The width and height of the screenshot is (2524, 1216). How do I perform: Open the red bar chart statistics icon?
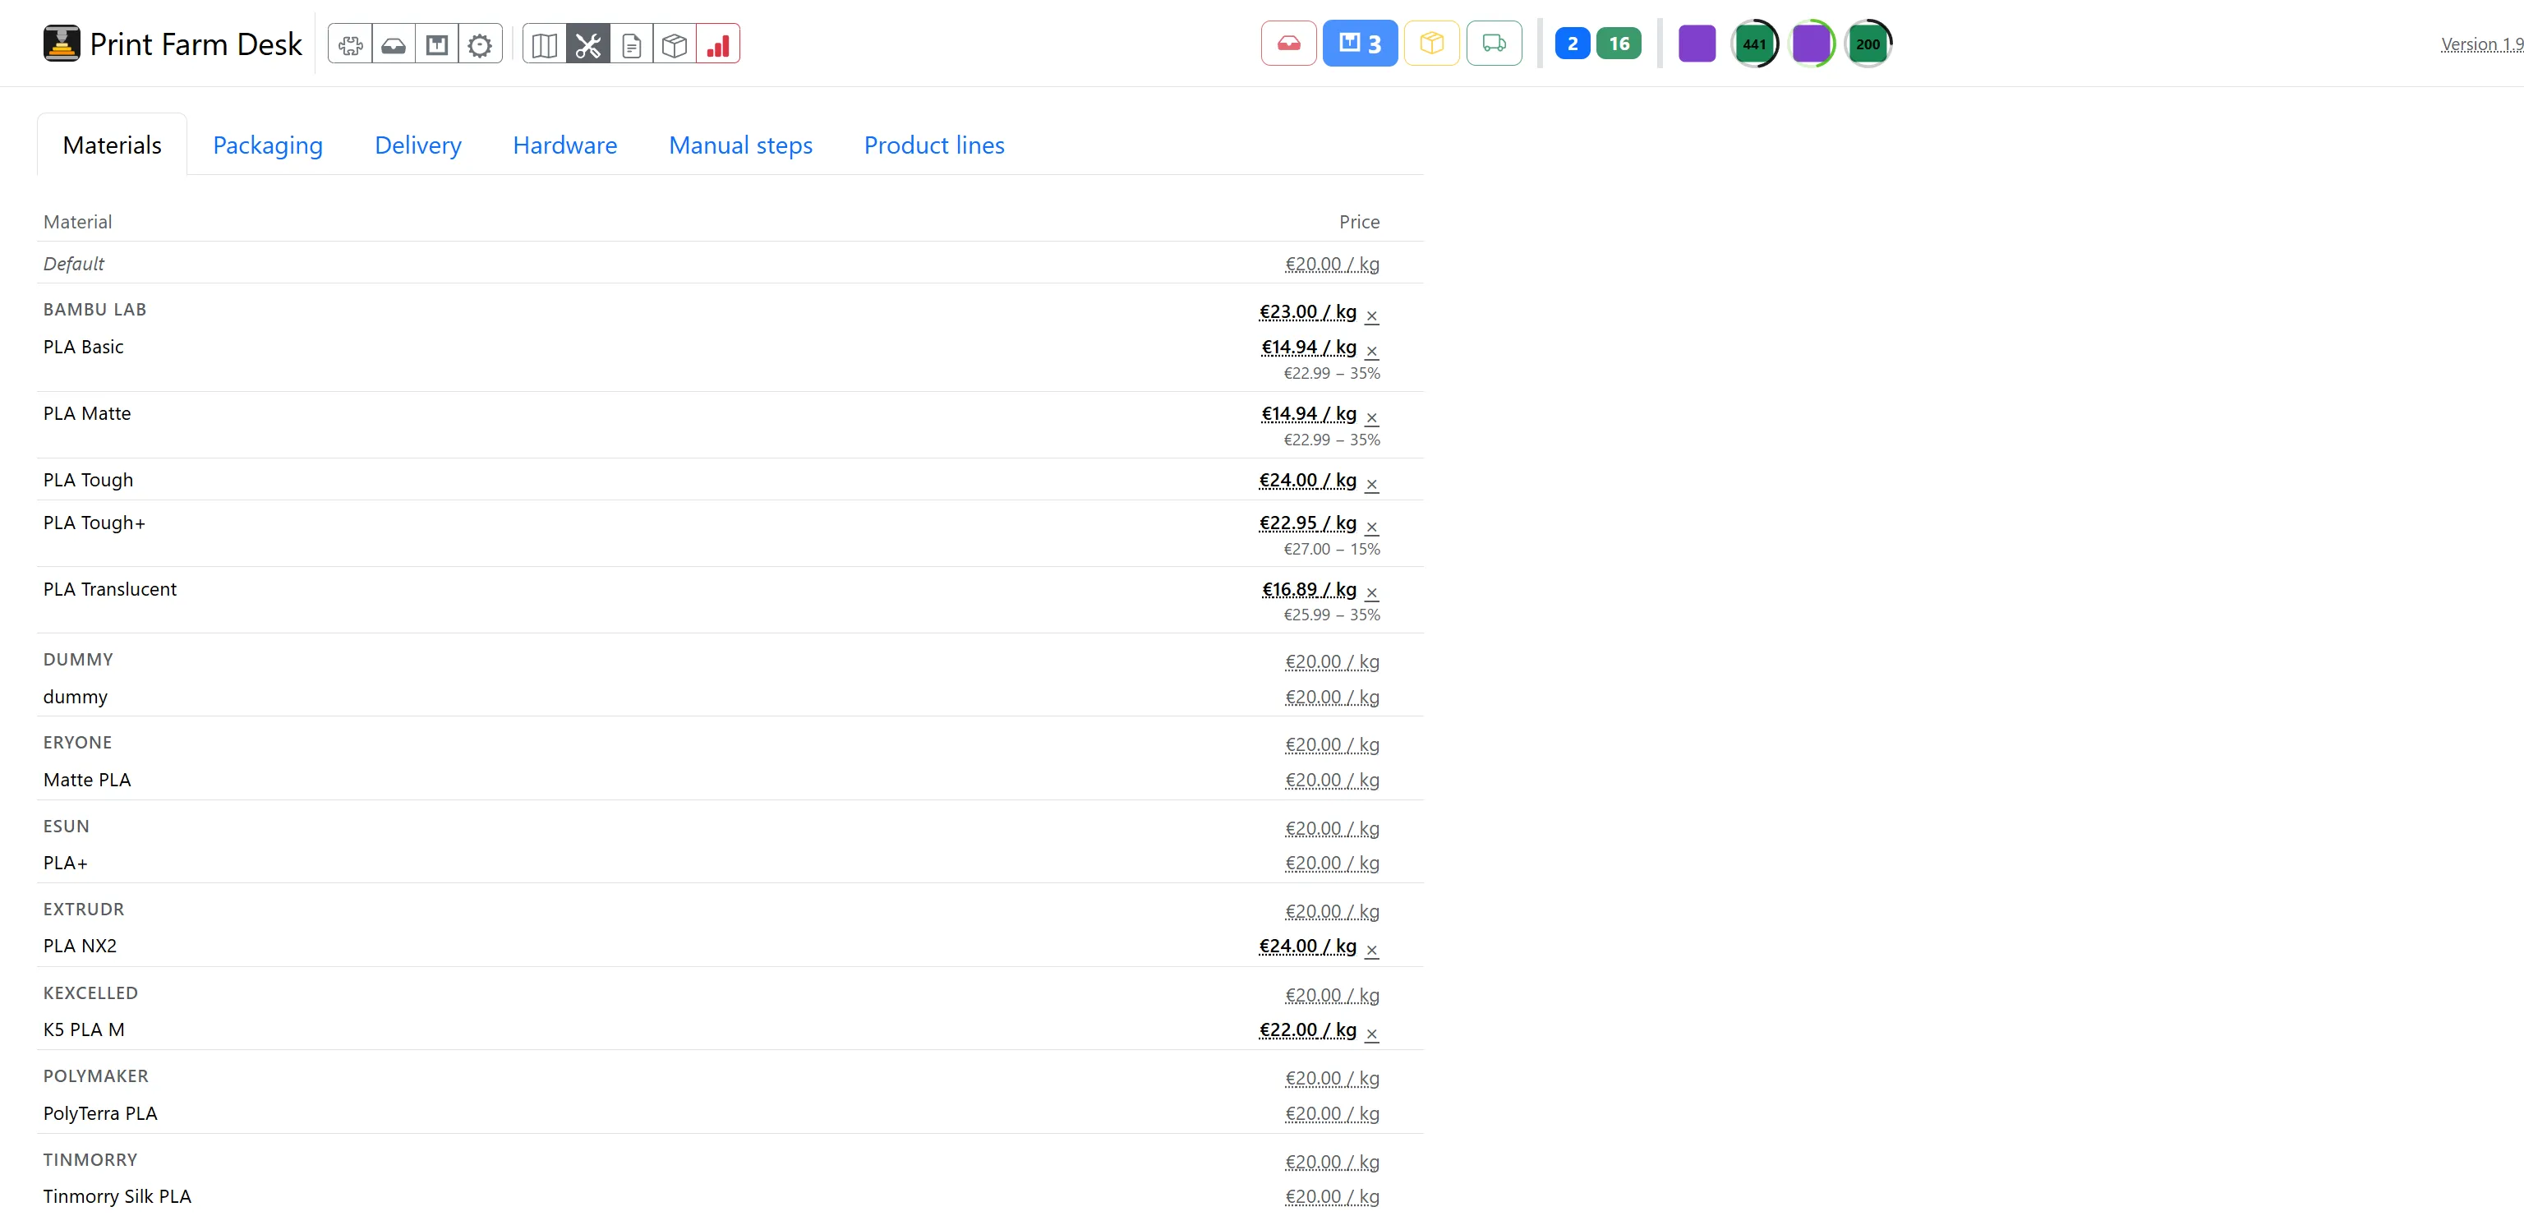pos(718,44)
